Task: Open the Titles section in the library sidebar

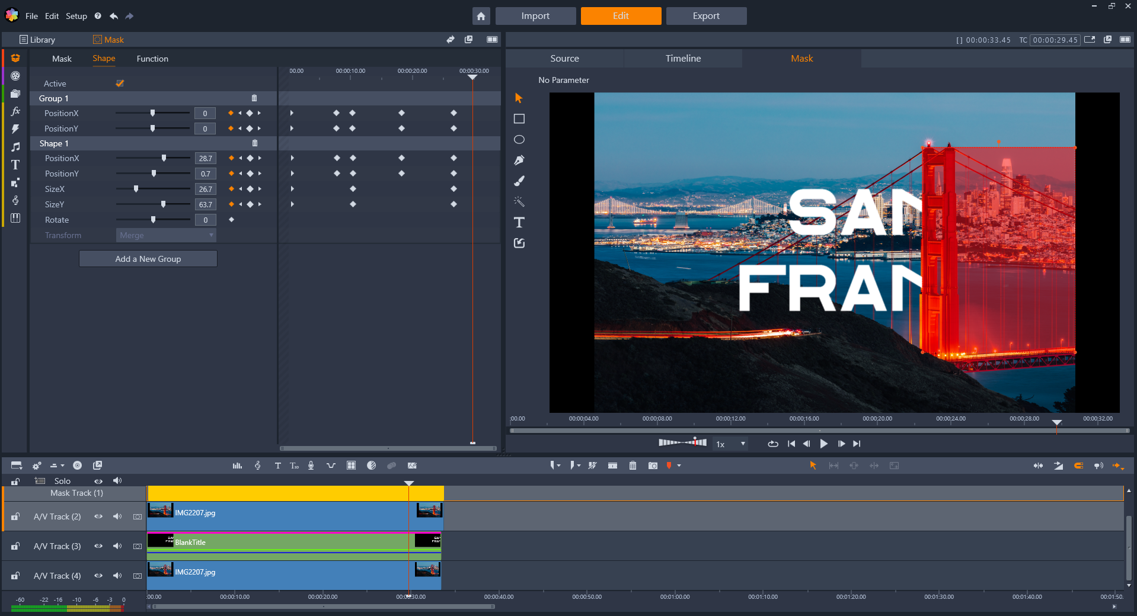Action: (x=15, y=165)
